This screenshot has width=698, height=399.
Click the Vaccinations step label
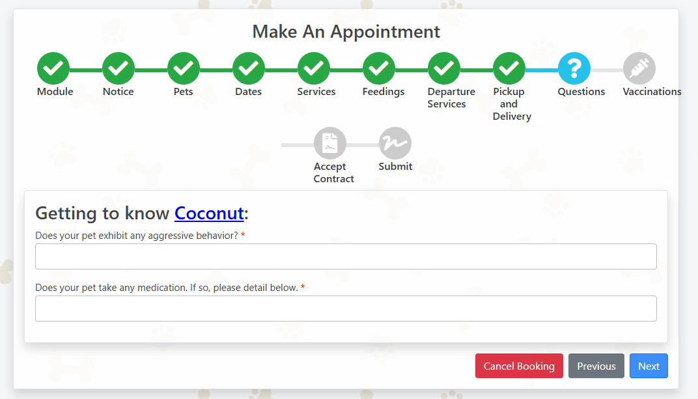[x=652, y=92]
